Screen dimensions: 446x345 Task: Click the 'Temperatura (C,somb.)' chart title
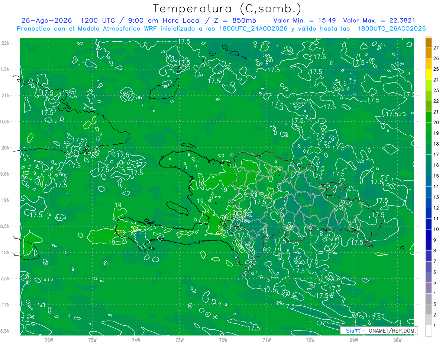point(227,9)
